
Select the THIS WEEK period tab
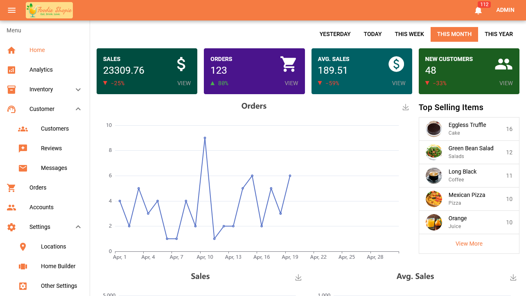click(x=409, y=34)
